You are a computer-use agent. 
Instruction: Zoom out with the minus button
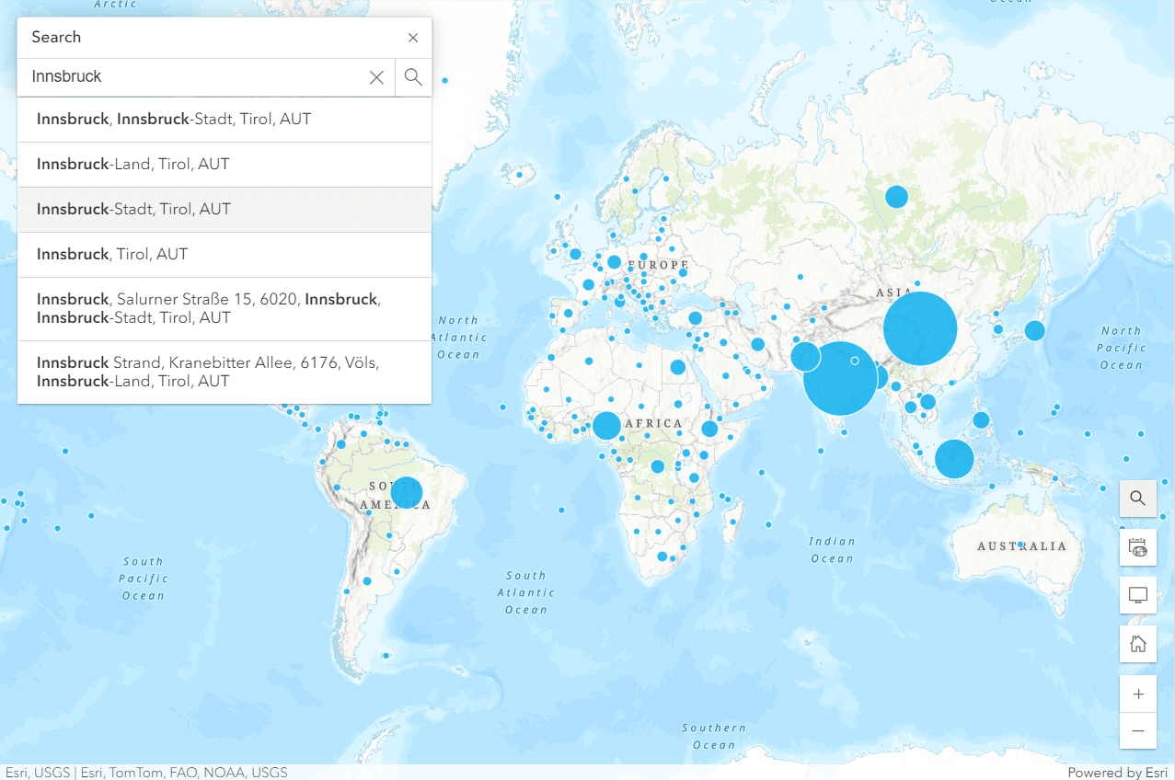[1137, 730]
